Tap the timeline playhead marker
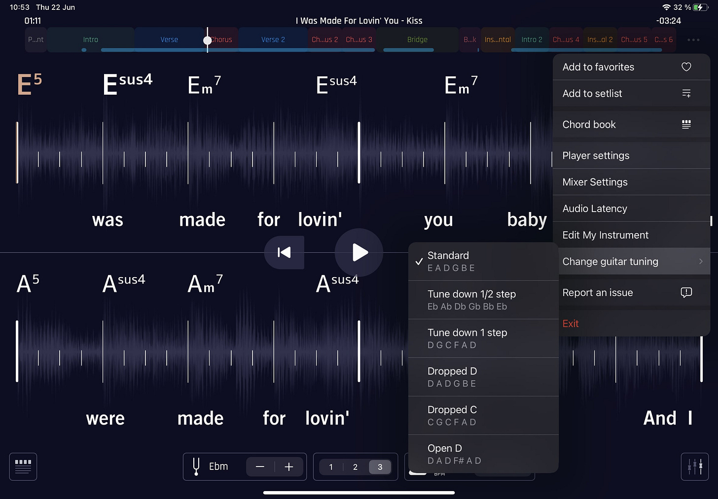This screenshot has width=718, height=499. click(208, 40)
